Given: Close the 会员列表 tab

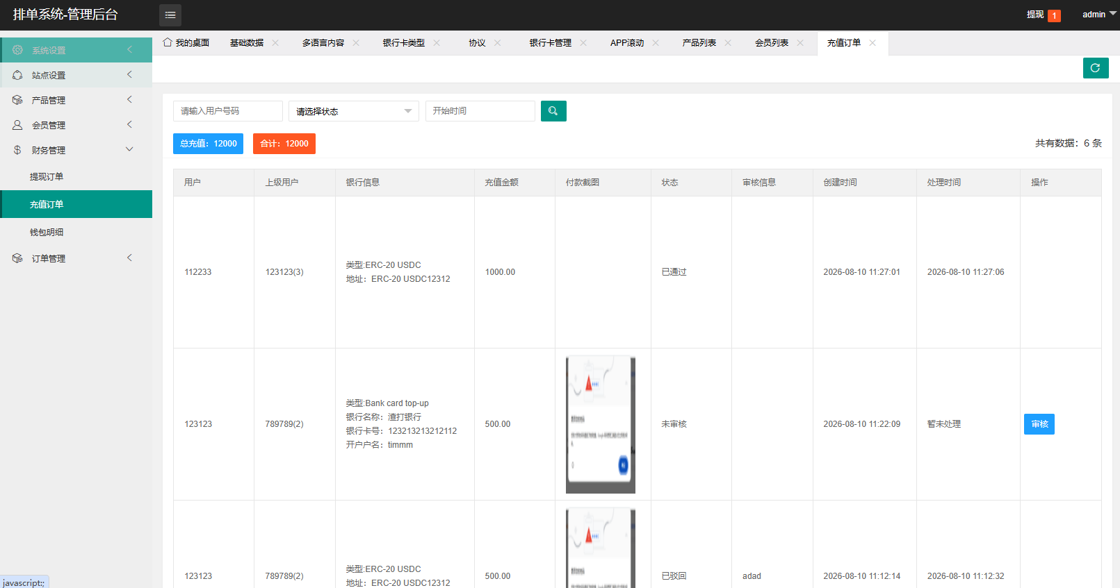Looking at the screenshot, I should pos(800,43).
